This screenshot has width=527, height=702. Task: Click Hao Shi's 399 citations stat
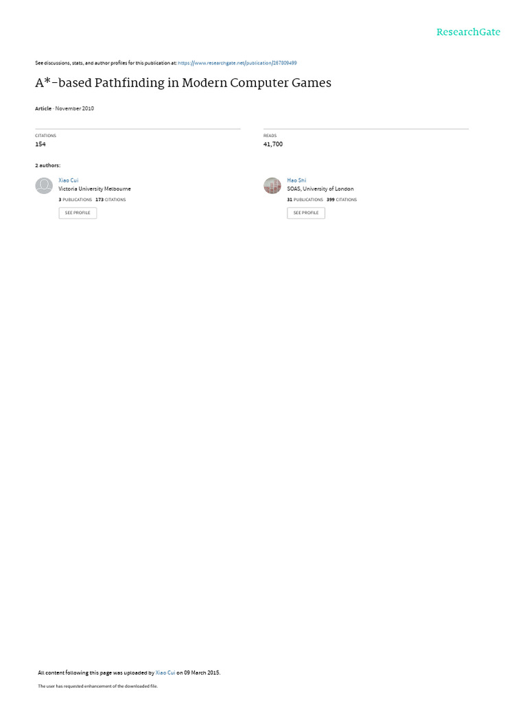[x=342, y=199]
